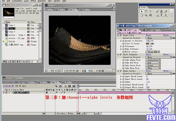The image size is (176, 121).
Task: Switch to motorshow_2004.012 Comp 1 timeline tab
Action: click(x=17, y=82)
